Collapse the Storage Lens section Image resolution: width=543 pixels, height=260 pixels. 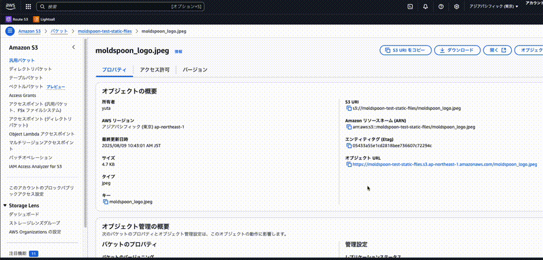pyautogui.click(x=5, y=206)
